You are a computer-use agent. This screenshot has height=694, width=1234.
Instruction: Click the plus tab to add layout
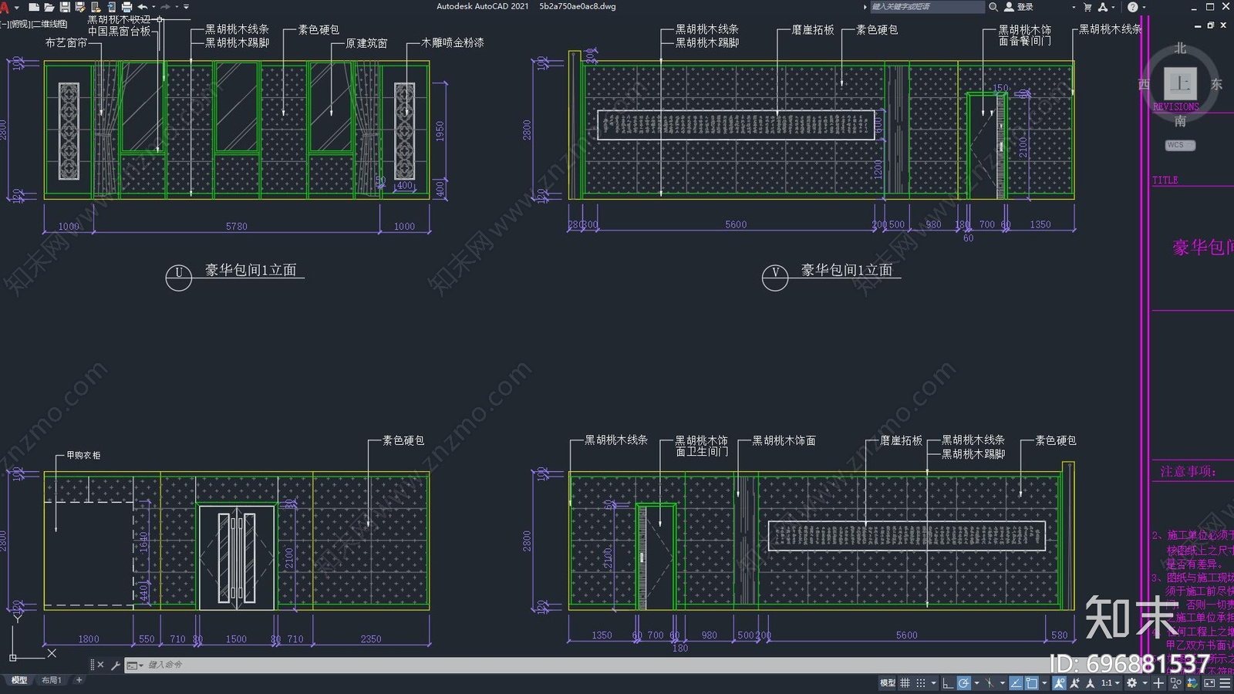[x=79, y=680]
